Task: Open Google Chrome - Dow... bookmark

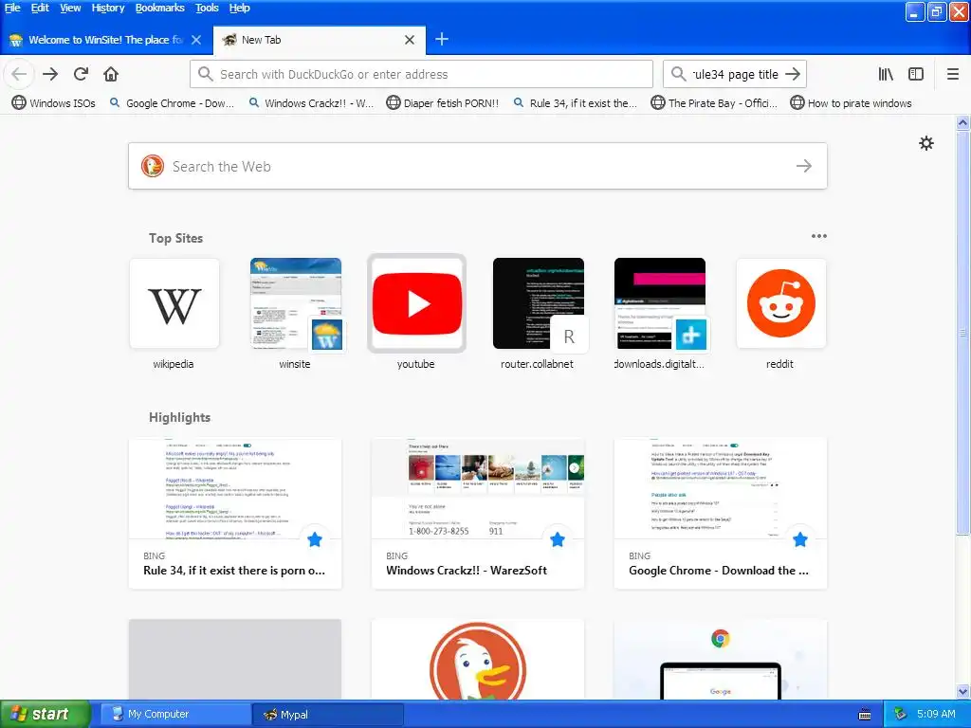Action: [172, 103]
